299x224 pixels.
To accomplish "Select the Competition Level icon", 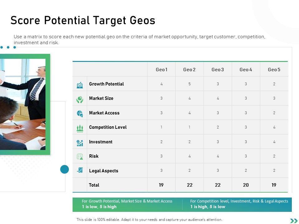I will 80,128.
